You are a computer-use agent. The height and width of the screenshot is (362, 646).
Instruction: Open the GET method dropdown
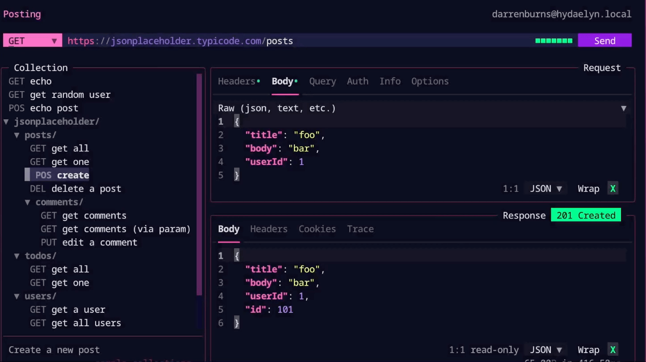pyautogui.click(x=32, y=41)
